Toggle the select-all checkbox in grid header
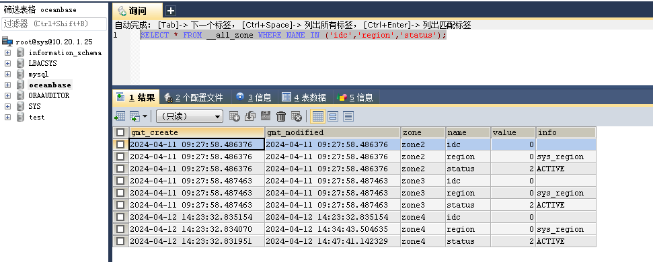653x262 pixels. click(x=120, y=132)
